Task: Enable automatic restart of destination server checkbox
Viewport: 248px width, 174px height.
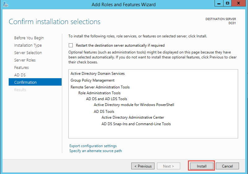Action: [71, 45]
